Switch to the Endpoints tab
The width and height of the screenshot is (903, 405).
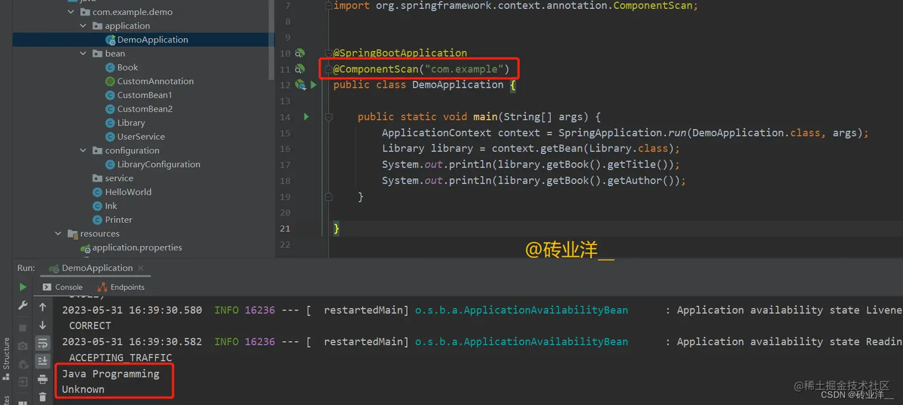(121, 287)
